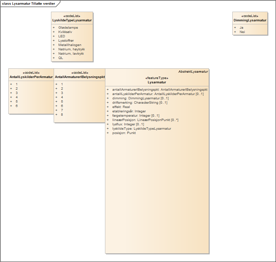Select the 'effekt: Real' attribute
This screenshot has width=276, height=262.
tap(121, 107)
